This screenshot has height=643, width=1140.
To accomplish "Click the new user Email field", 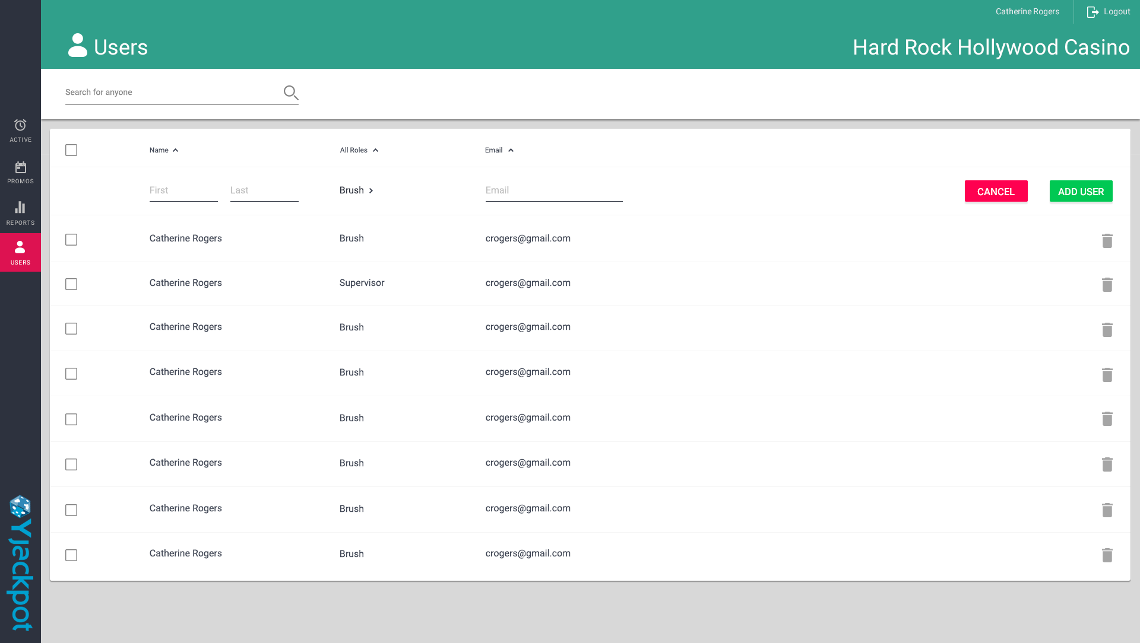I will (x=553, y=190).
